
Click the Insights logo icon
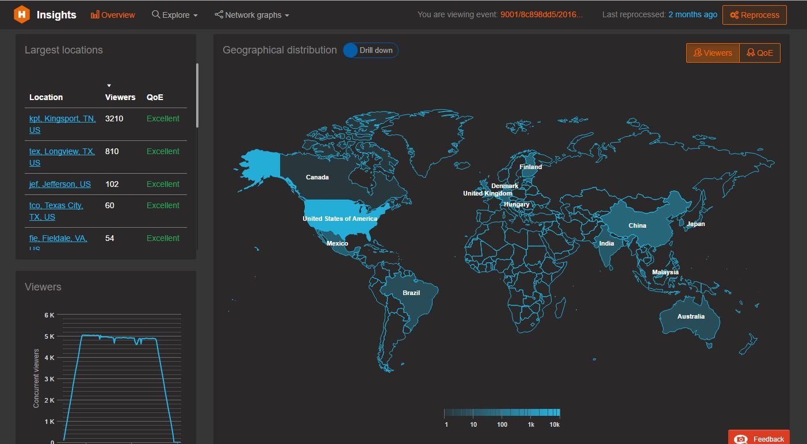click(22, 14)
